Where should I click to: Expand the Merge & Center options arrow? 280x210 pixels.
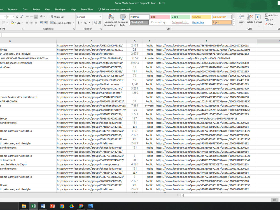pos(73,23)
